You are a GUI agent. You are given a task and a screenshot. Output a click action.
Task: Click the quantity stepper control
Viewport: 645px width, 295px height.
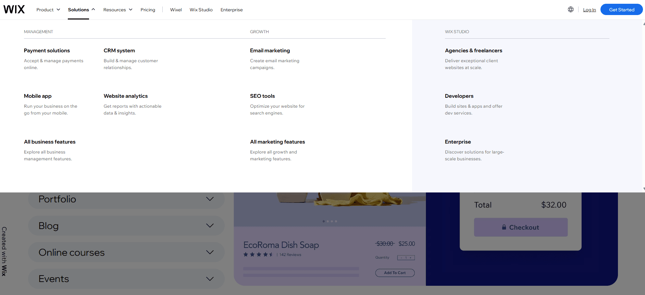(x=406, y=258)
